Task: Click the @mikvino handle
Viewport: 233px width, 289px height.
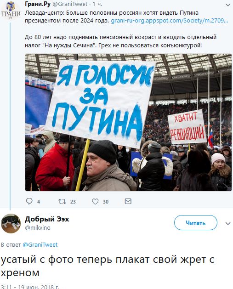Action: [x=38, y=227]
